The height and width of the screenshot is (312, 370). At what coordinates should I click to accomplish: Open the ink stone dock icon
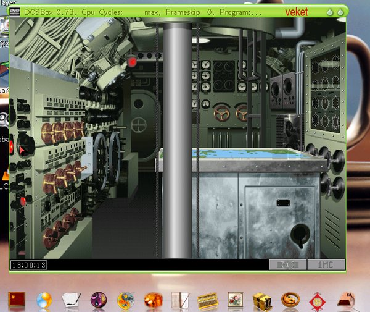click(x=346, y=300)
